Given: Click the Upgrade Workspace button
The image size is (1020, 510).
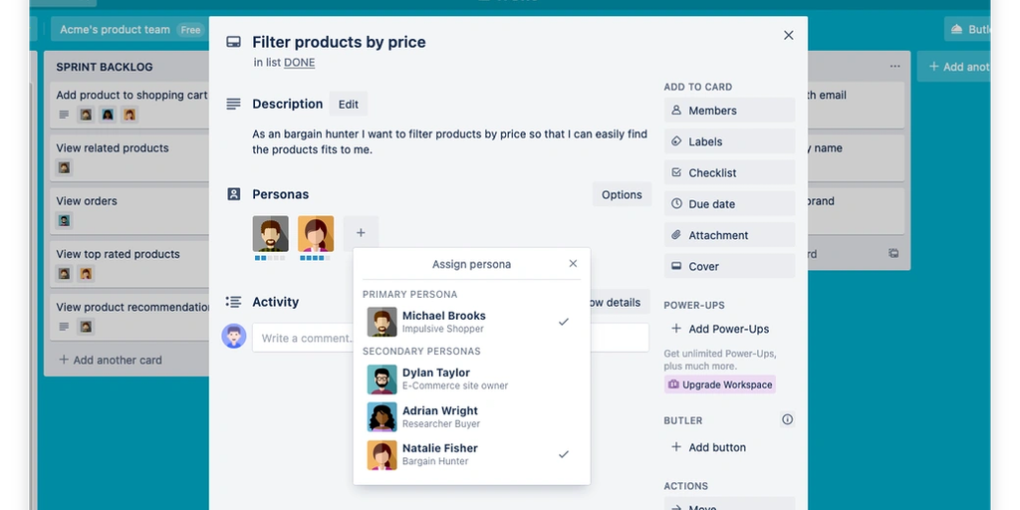Looking at the screenshot, I should coord(720,384).
